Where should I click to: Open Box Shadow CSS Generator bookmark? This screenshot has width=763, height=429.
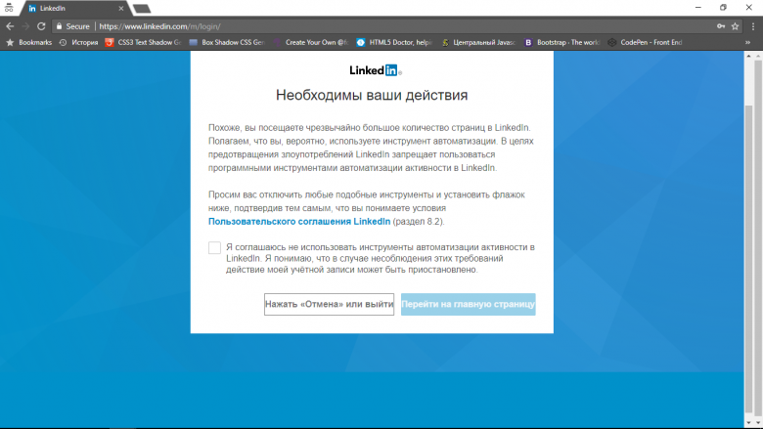coord(227,42)
